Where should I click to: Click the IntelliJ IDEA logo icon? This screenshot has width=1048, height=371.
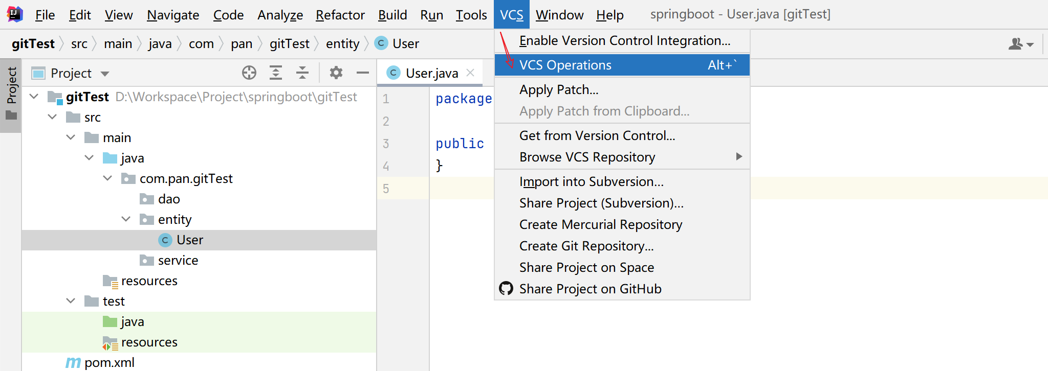coord(15,14)
